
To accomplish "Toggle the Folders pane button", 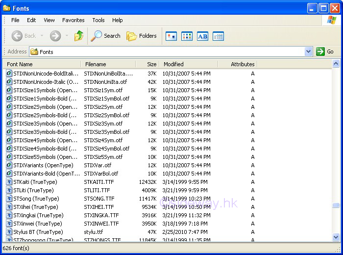I will [x=142, y=36].
